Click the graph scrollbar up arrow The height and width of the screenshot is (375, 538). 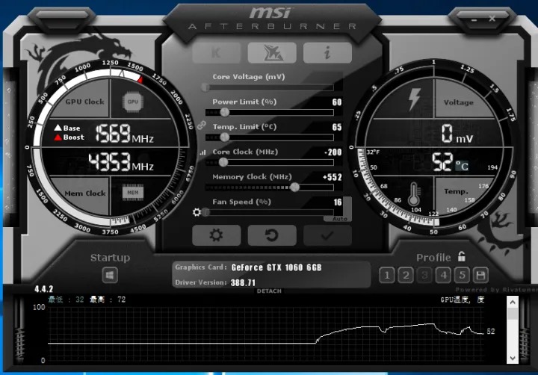tap(513, 303)
